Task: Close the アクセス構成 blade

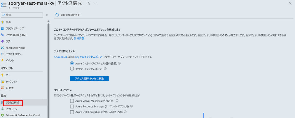Action: tap(290, 3)
